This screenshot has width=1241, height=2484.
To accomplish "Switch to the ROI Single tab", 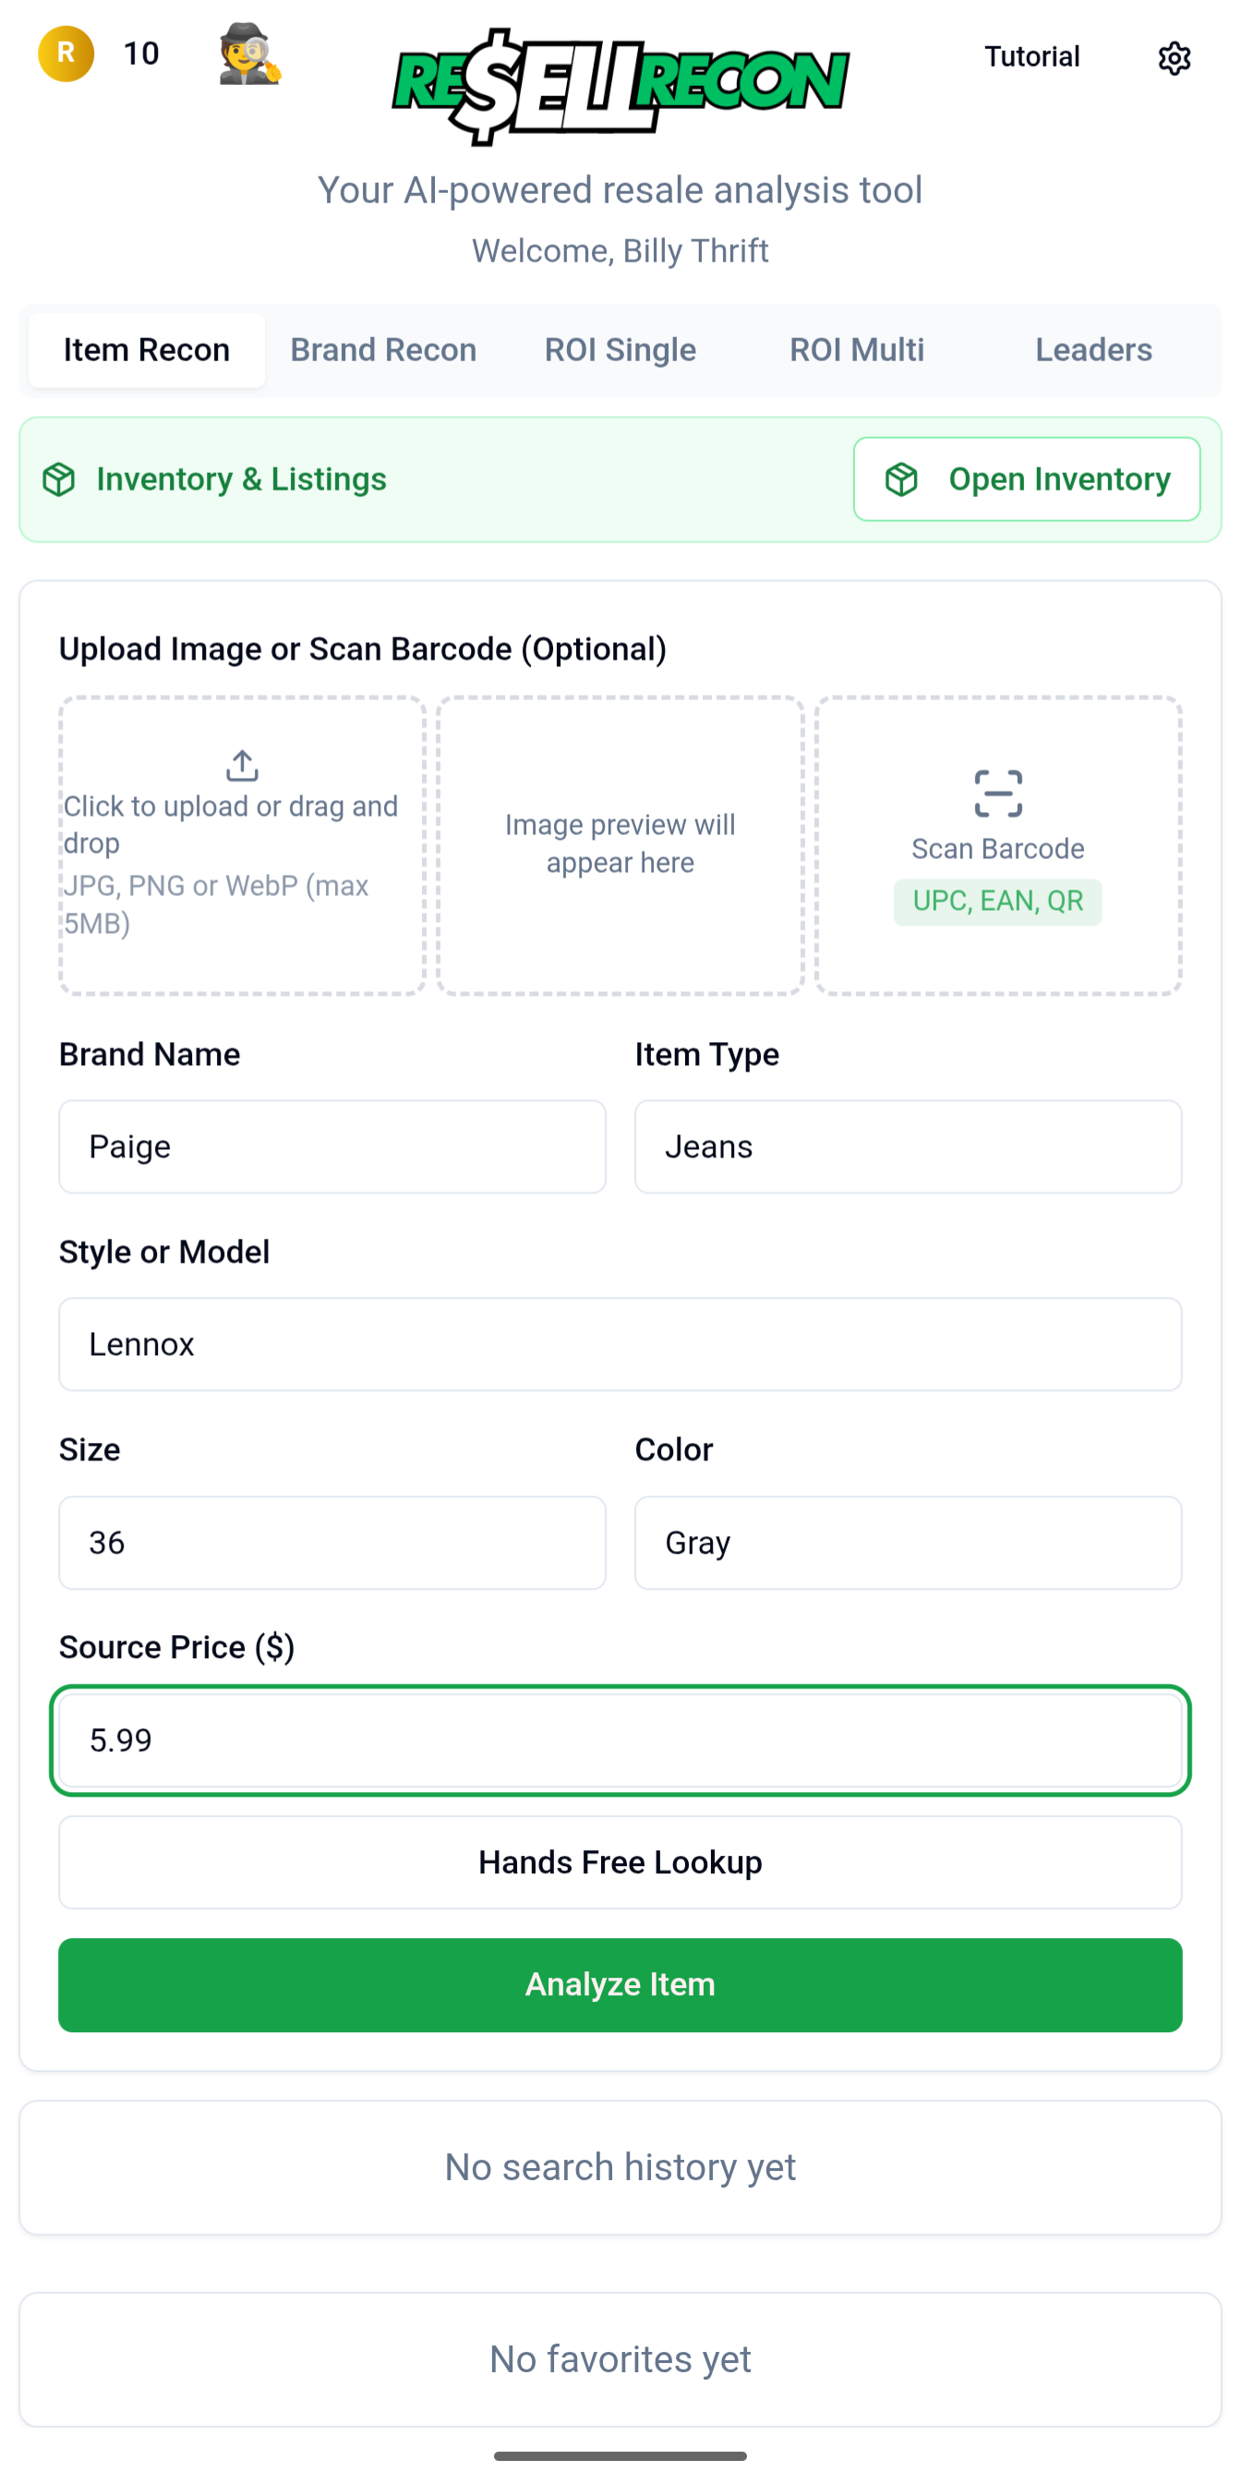I will pyautogui.click(x=620, y=350).
